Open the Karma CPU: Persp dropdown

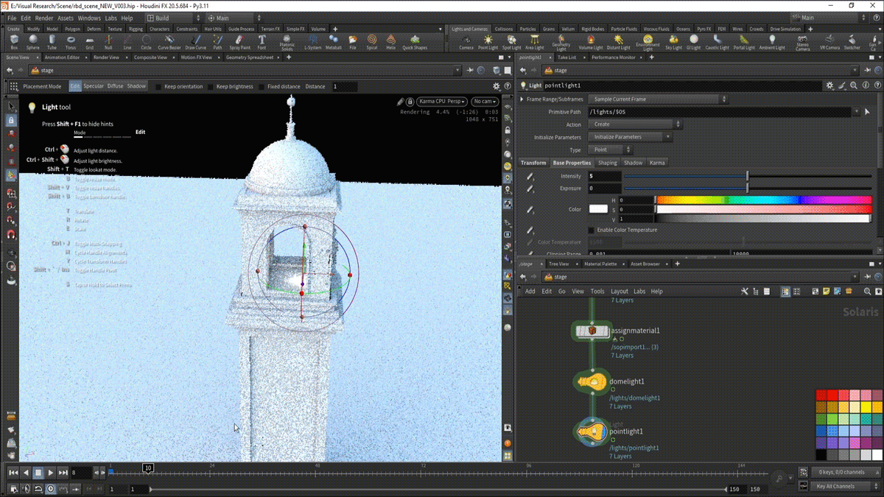pos(442,102)
